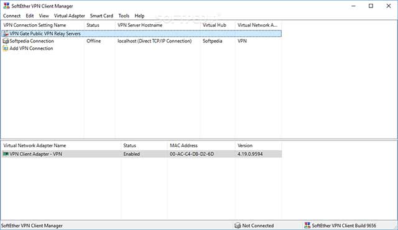398x230 pixels.
Task: Open the Tools menu
Action: tap(124, 16)
